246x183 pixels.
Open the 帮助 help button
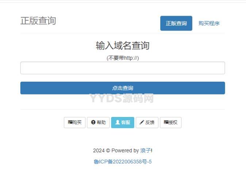coord(98,122)
